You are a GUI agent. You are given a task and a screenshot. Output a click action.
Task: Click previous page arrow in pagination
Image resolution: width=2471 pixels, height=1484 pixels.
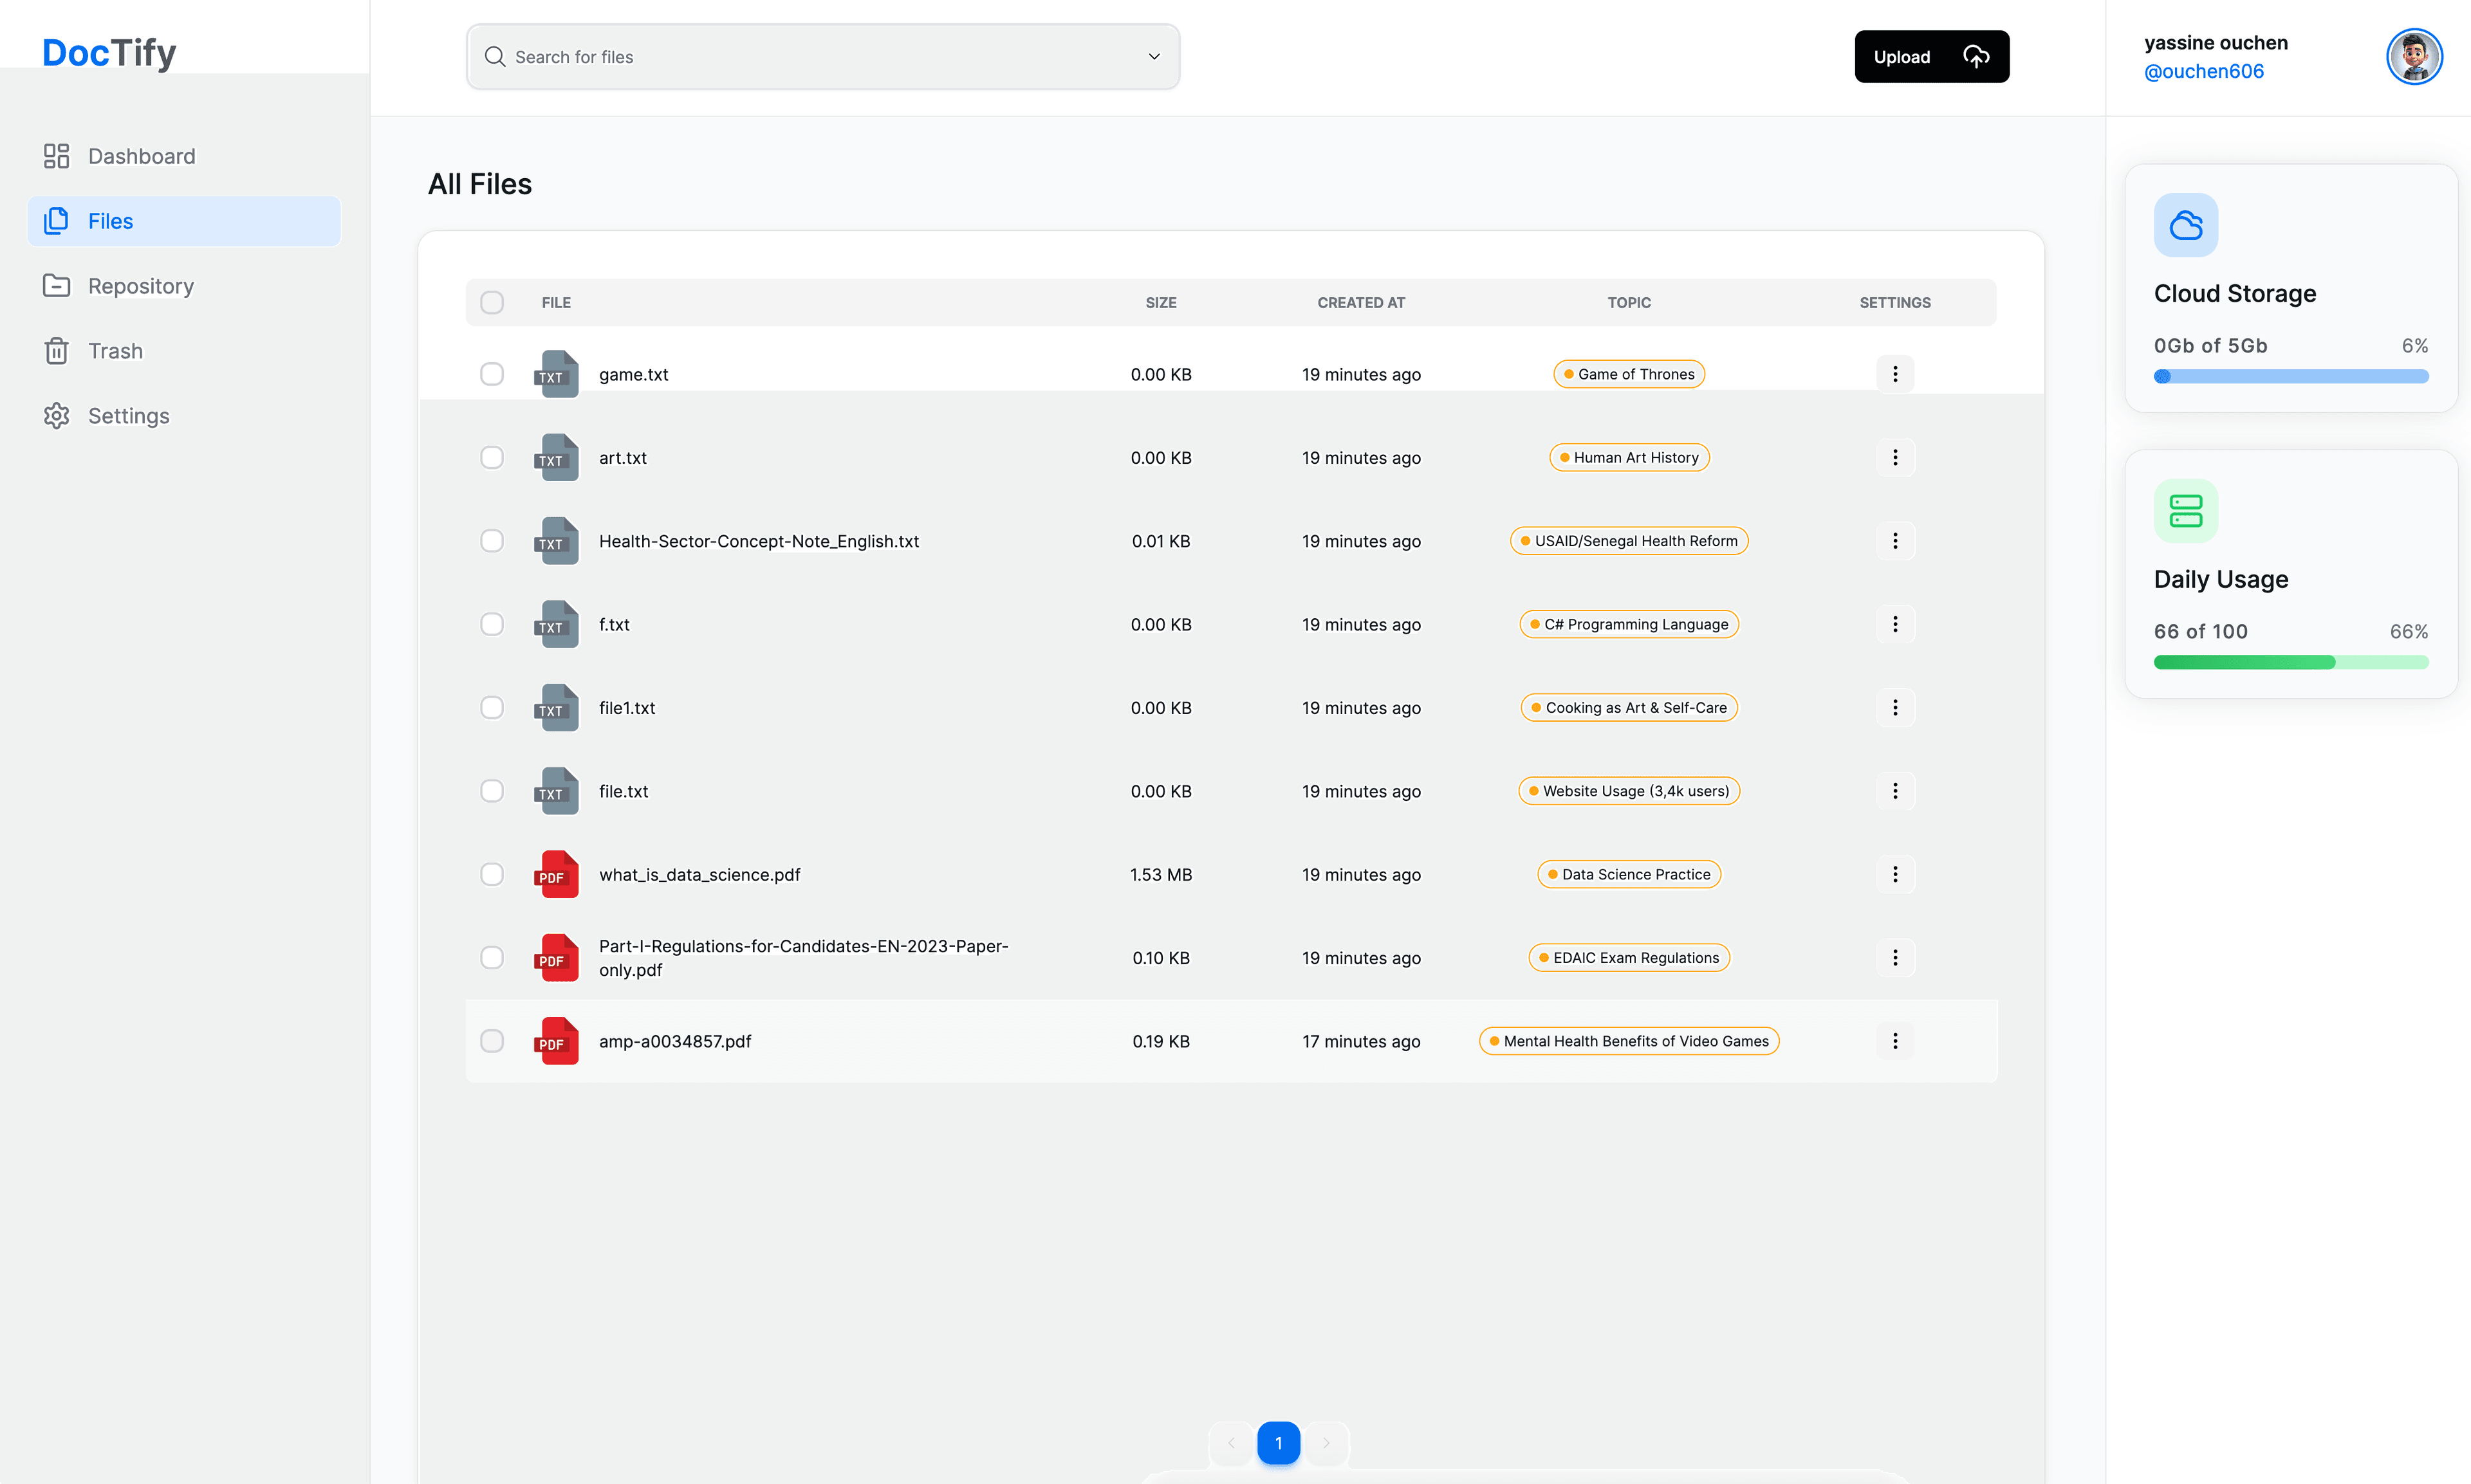(x=1232, y=1443)
